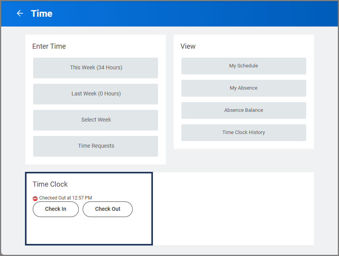Click the Time Clock card heading
The height and width of the screenshot is (256, 339).
tap(50, 184)
